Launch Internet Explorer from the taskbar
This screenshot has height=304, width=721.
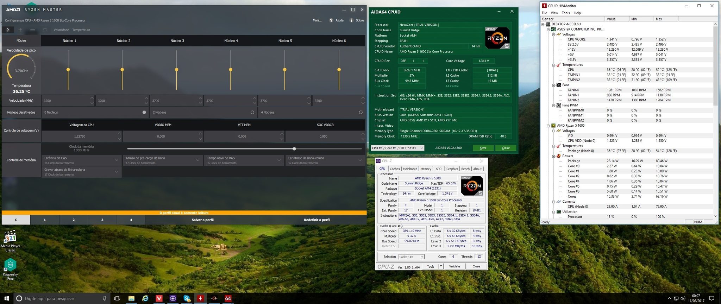click(x=145, y=298)
